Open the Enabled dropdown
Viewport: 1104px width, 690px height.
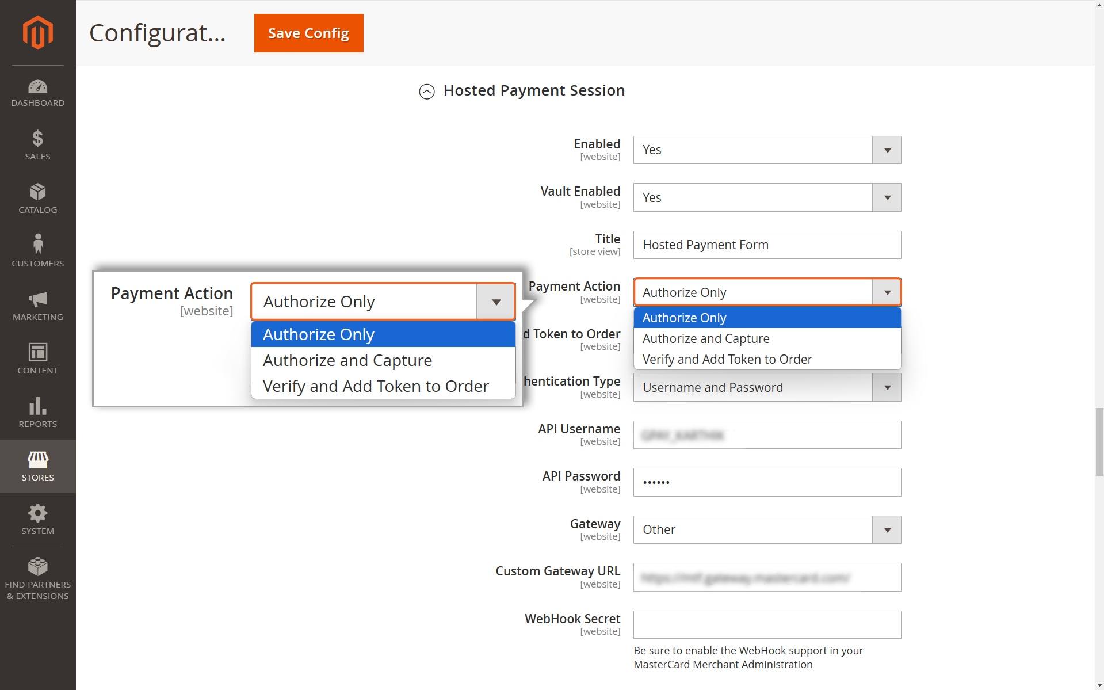click(767, 150)
